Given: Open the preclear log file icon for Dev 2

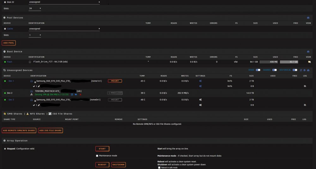Looking at the screenshot, I should click(x=72, y=94).
